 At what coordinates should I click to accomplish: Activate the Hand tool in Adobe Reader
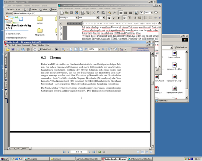35,49
